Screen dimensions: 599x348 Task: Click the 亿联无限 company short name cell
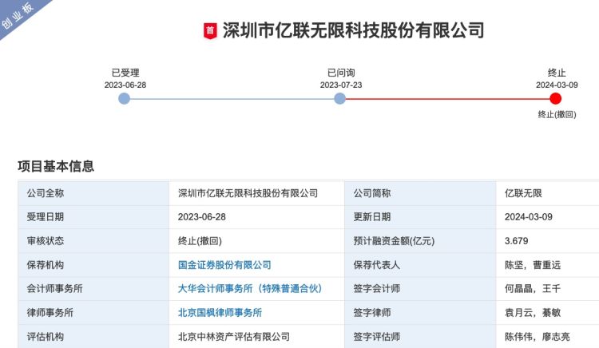[x=523, y=193]
